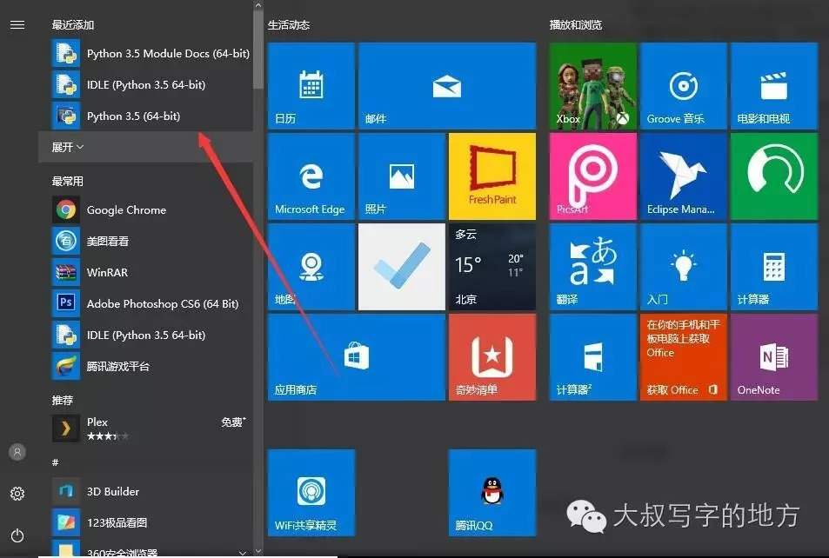Expand the 展开 recently added list
Viewport: 829px width, 558px height.
click(x=145, y=147)
